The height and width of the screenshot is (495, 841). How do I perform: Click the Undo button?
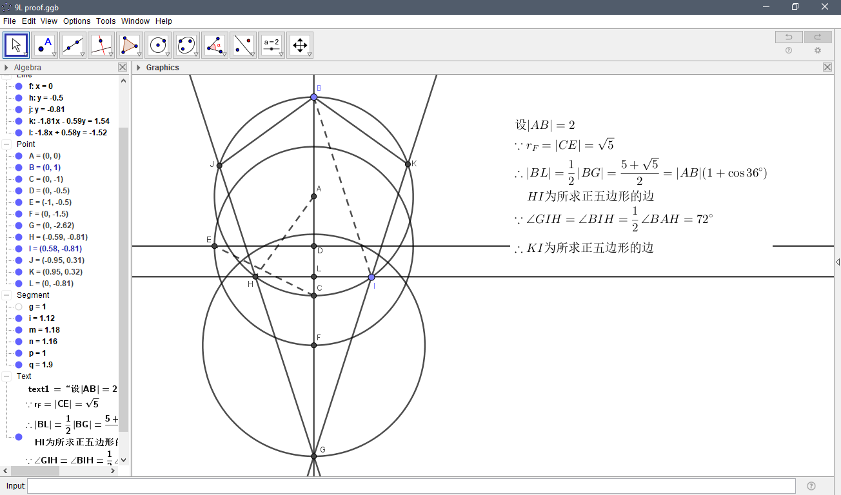click(788, 37)
